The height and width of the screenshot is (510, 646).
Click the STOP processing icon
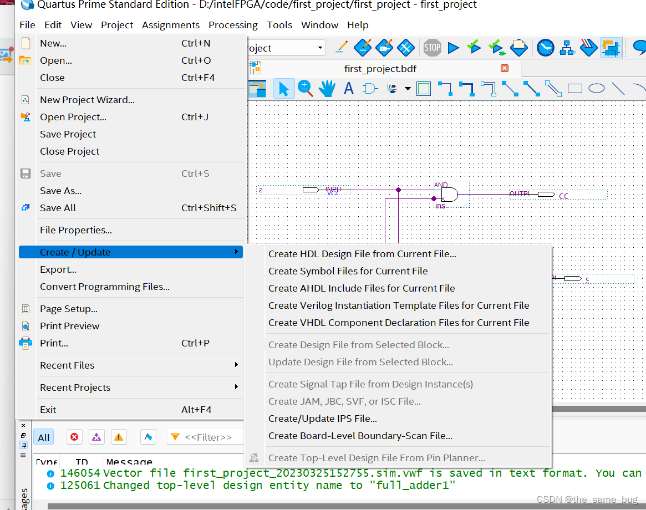(x=432, y=48)
